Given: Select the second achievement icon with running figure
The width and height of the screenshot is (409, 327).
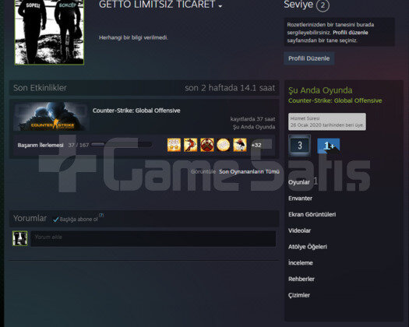Looking at the screenshot, I should pyautogui.click(x=190, y=145).
